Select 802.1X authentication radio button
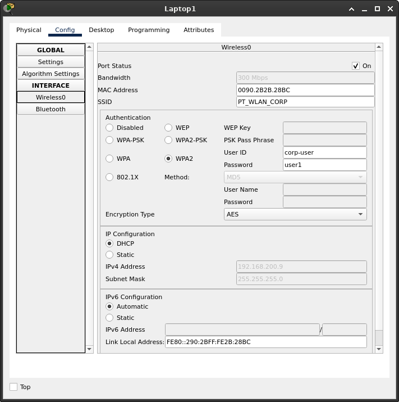Viewport: 399px width, 402px height. point(109,177)
